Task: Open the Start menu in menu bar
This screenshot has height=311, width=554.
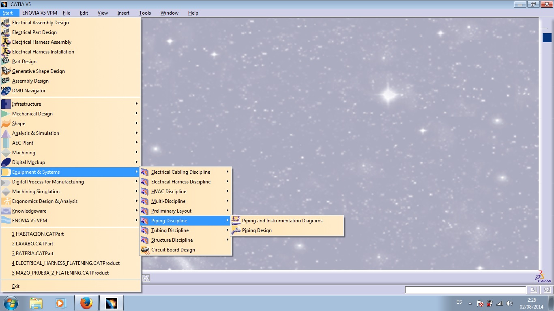Action: pos(8,13)
